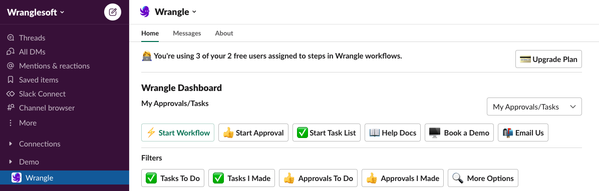
Task: Open the Channel browser
Action: tap(41, 108)
